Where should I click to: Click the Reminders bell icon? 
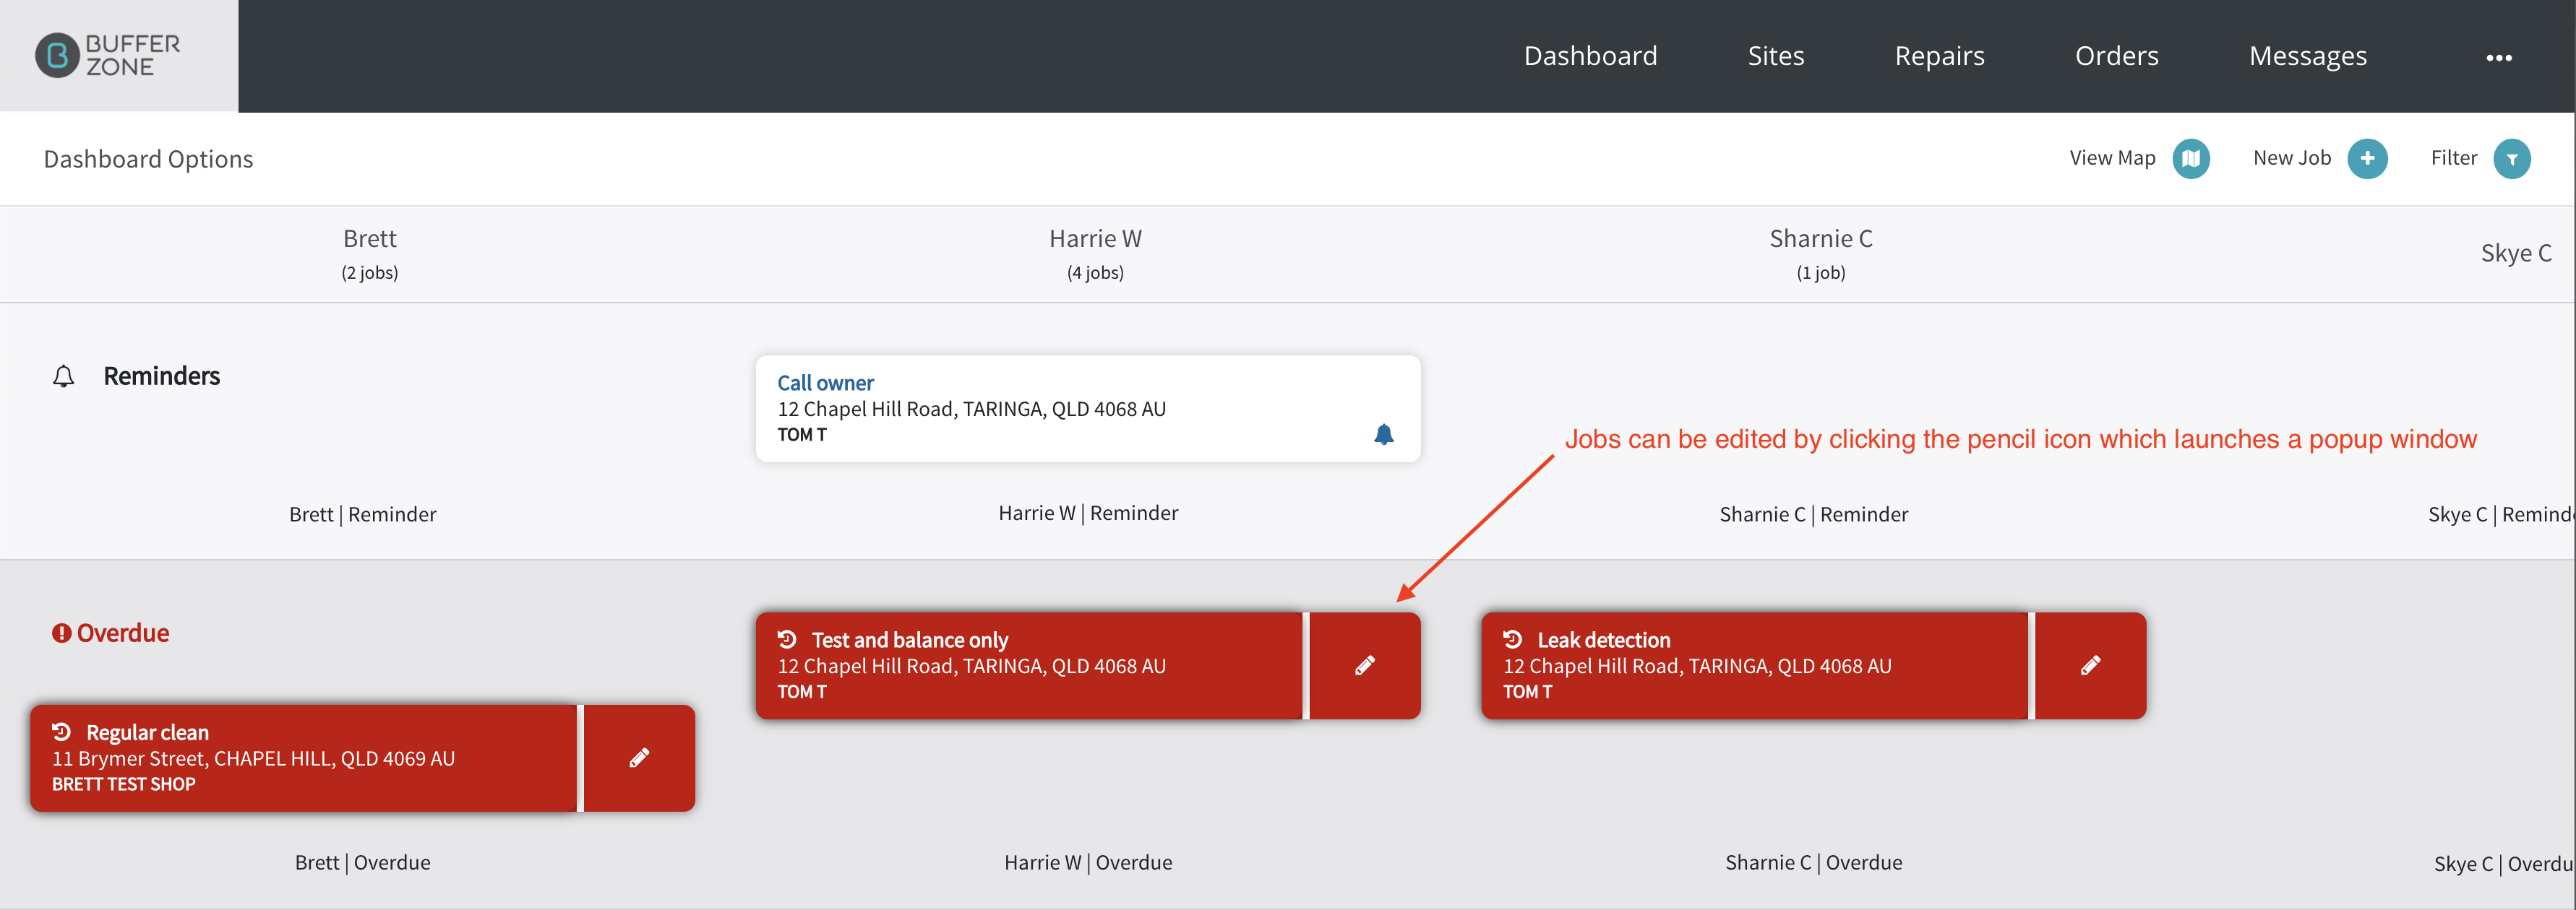[63, 376]
